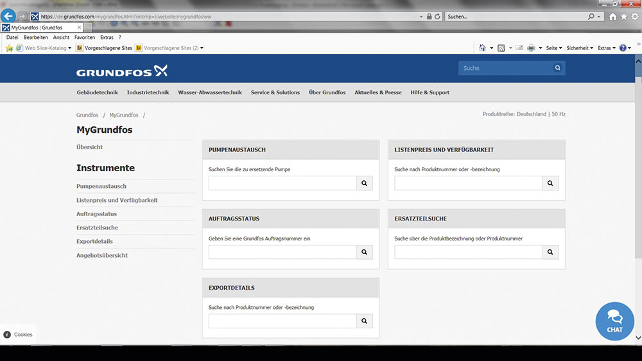
Task: Expand the Web Slice-Katalog dropdown arrow
Action: [x=69, y=48]
